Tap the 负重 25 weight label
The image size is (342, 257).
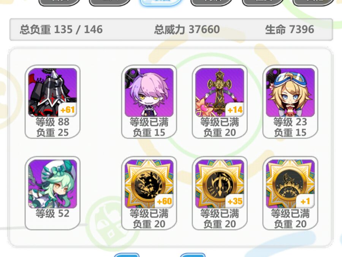click(52, 132)
